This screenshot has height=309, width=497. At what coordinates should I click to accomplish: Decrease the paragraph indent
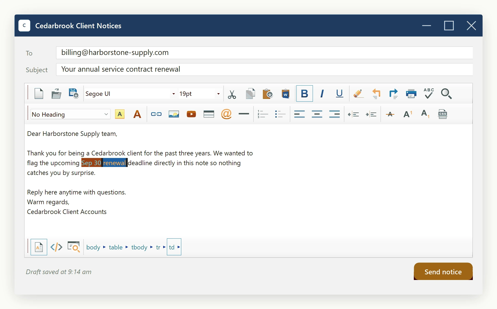pyautogui.click(x=354, y=114)
